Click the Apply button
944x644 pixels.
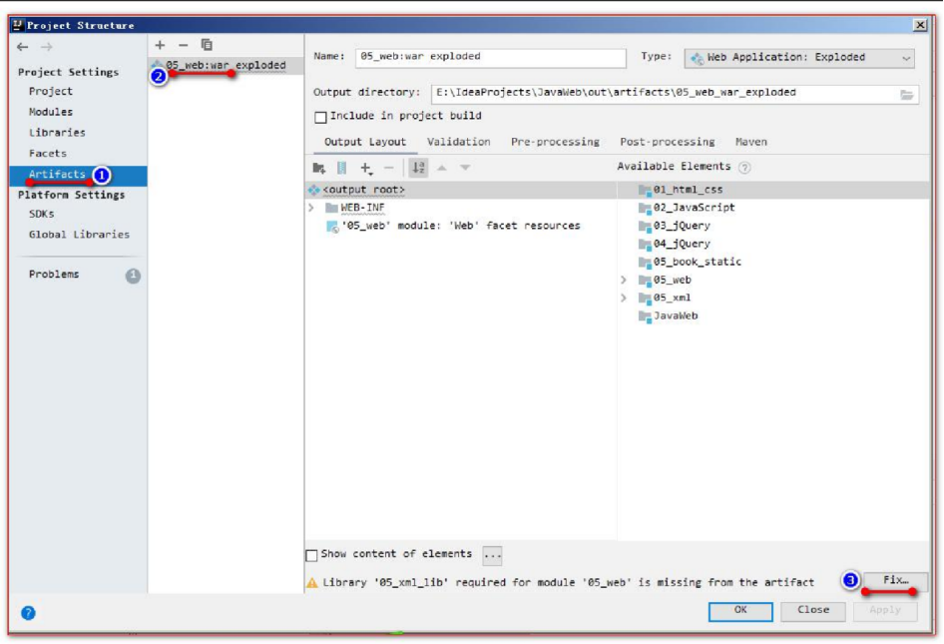[885, 610]
